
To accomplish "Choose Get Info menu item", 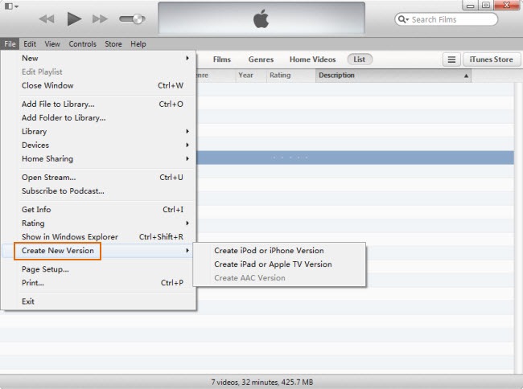I will (105, 210).
